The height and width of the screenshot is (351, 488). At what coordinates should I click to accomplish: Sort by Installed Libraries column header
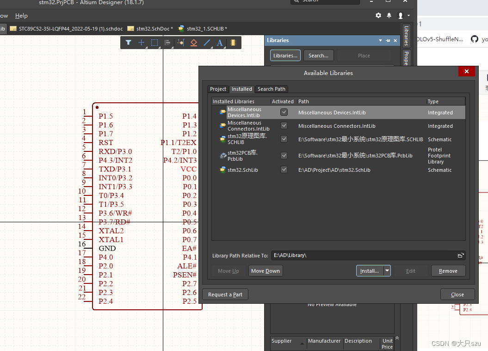click(x=241, y=101)
